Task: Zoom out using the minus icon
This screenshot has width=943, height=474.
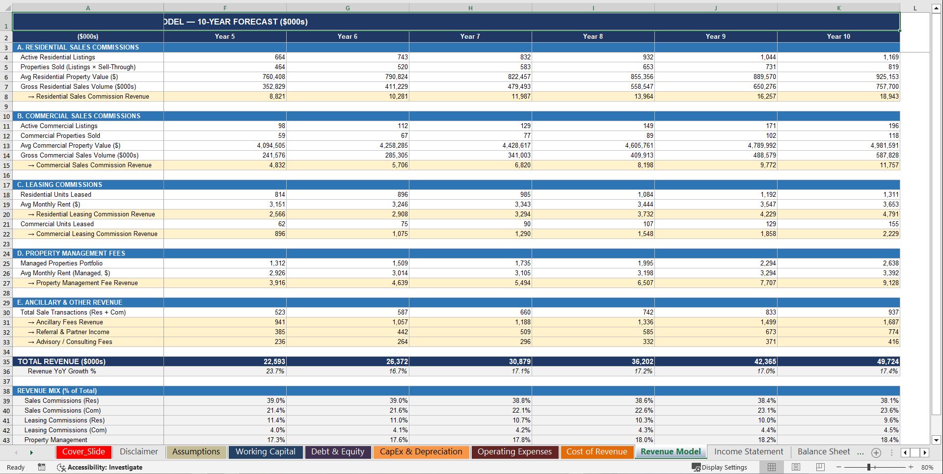Action: [x=839, y=467]
